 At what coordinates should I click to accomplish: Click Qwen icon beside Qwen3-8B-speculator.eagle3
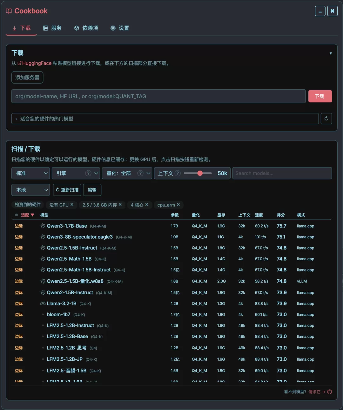pyautogui.click(x=43, y=237)
